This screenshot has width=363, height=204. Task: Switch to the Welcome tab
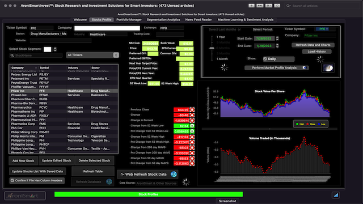click(80, 20)
